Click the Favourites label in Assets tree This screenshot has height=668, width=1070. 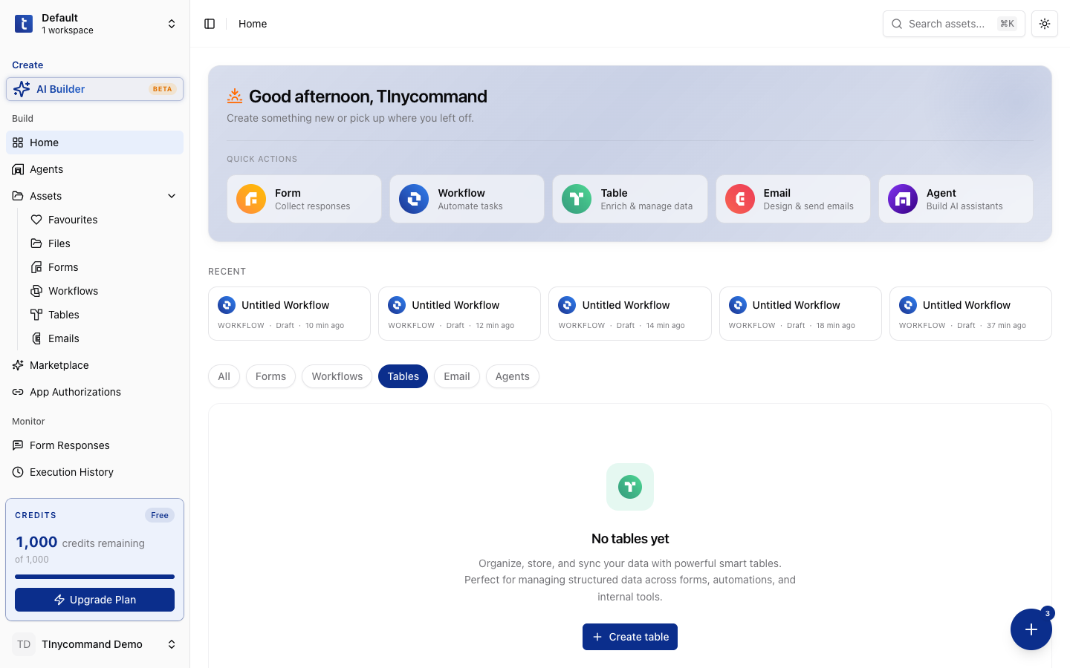pos(73,220)
